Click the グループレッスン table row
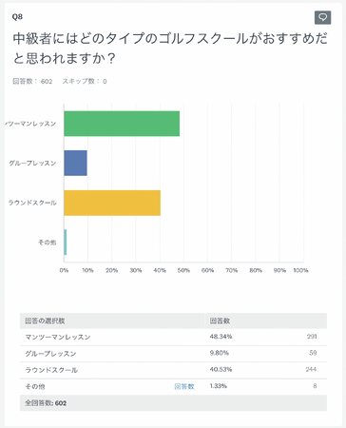This screenshot has height=428, width=346. point(173,354)
